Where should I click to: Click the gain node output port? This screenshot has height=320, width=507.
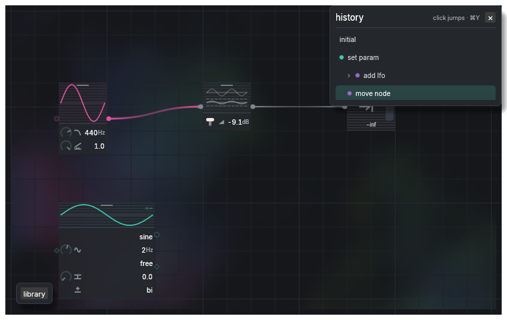point(253,107)
